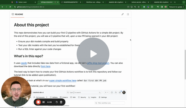Open the browser zoom magnifier icon
Viewport: 186px width, 108px height.
pos(135,7)
